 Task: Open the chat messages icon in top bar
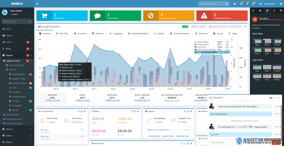[235, 4]
